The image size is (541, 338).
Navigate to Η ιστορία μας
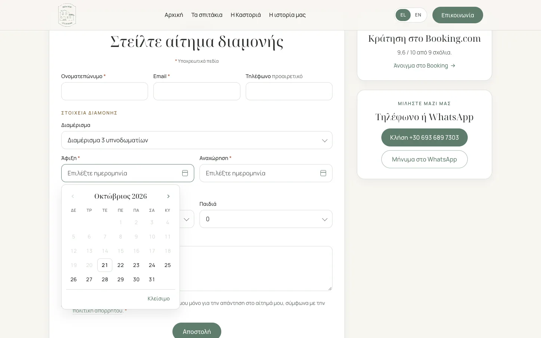pos(287,15)
